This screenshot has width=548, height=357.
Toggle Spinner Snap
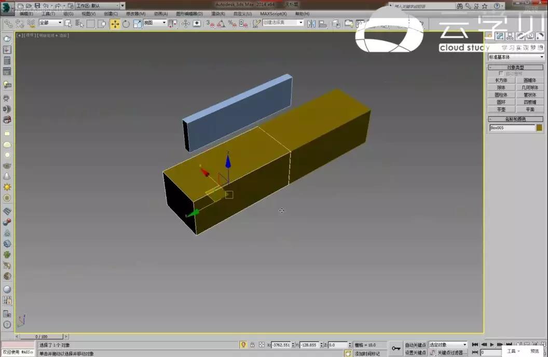point(243,24)
